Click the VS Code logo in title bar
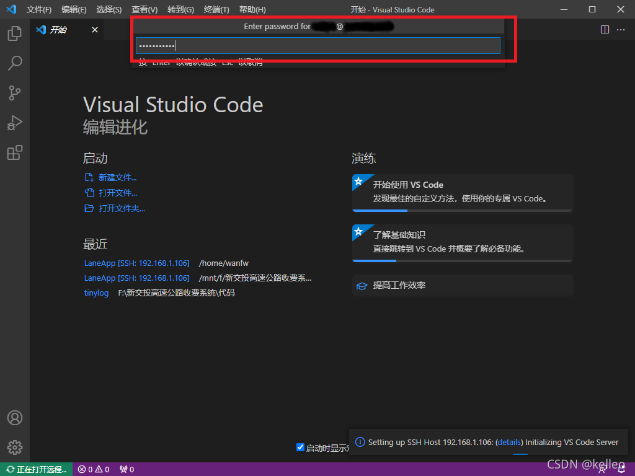 (x=11, y=9)
